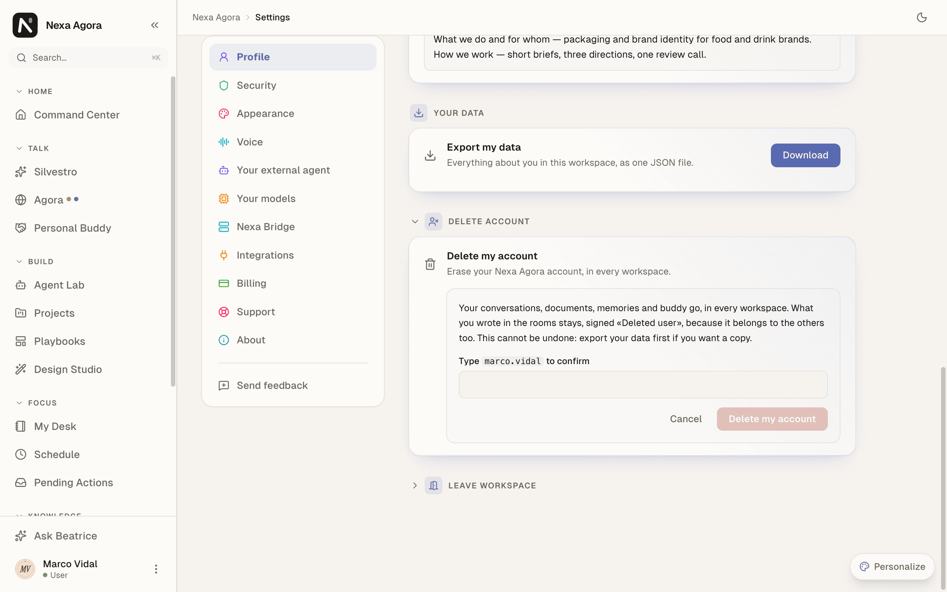Viewport: 947px width, 592px height.
Task: Collapse the FOCUS sidebar group
Action: tap(19, 403)
